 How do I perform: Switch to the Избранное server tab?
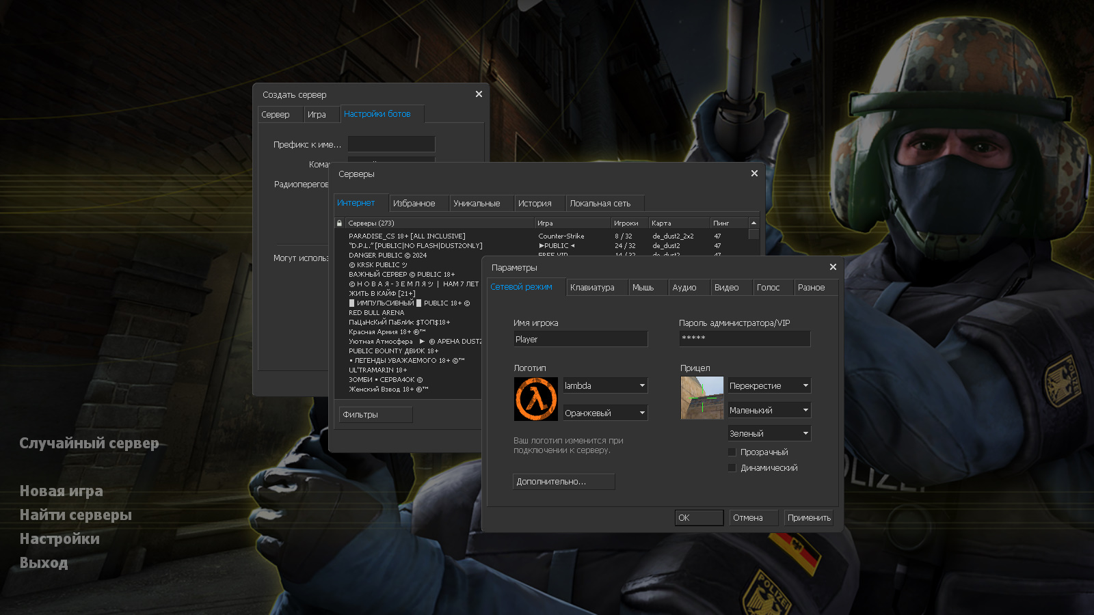tap(418, 203)
